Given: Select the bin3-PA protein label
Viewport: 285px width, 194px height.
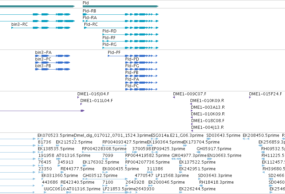Looking at the screenshot, I should (44, 53).
